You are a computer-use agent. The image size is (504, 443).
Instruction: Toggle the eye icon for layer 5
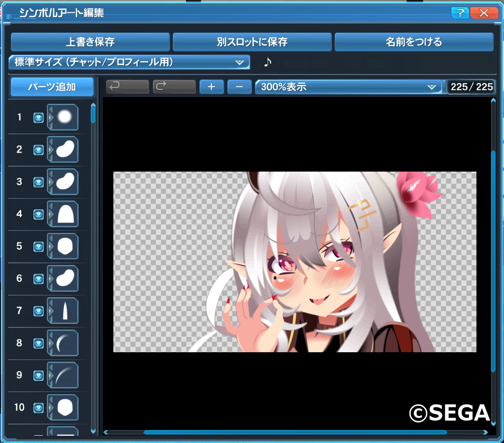tap(38, 247)
